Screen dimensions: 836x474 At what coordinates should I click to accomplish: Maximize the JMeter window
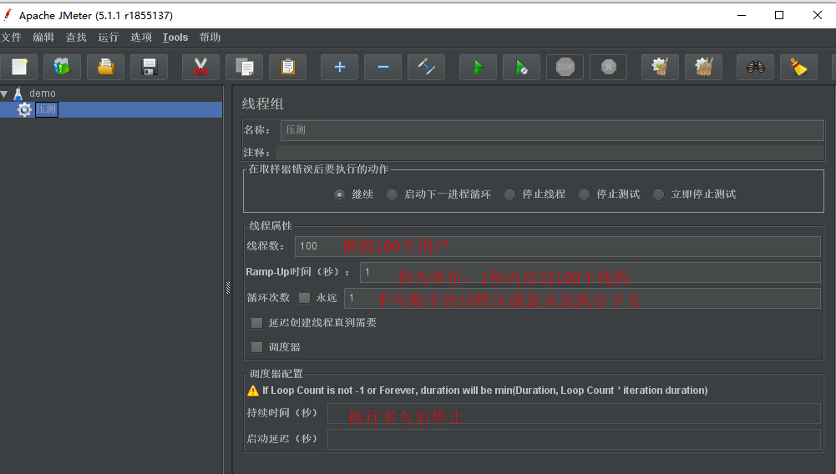779,15
